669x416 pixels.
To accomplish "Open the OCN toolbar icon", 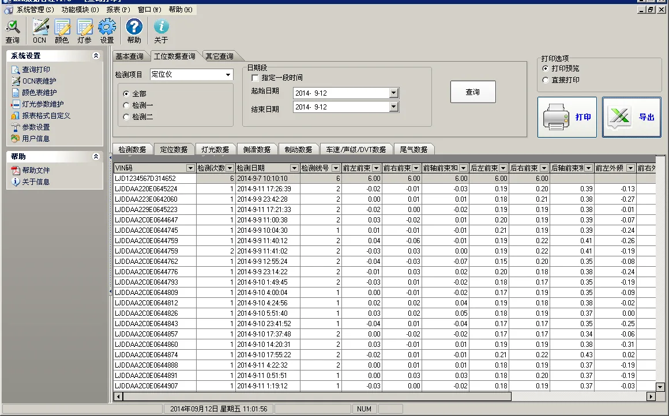I will [x=40, y=31].
